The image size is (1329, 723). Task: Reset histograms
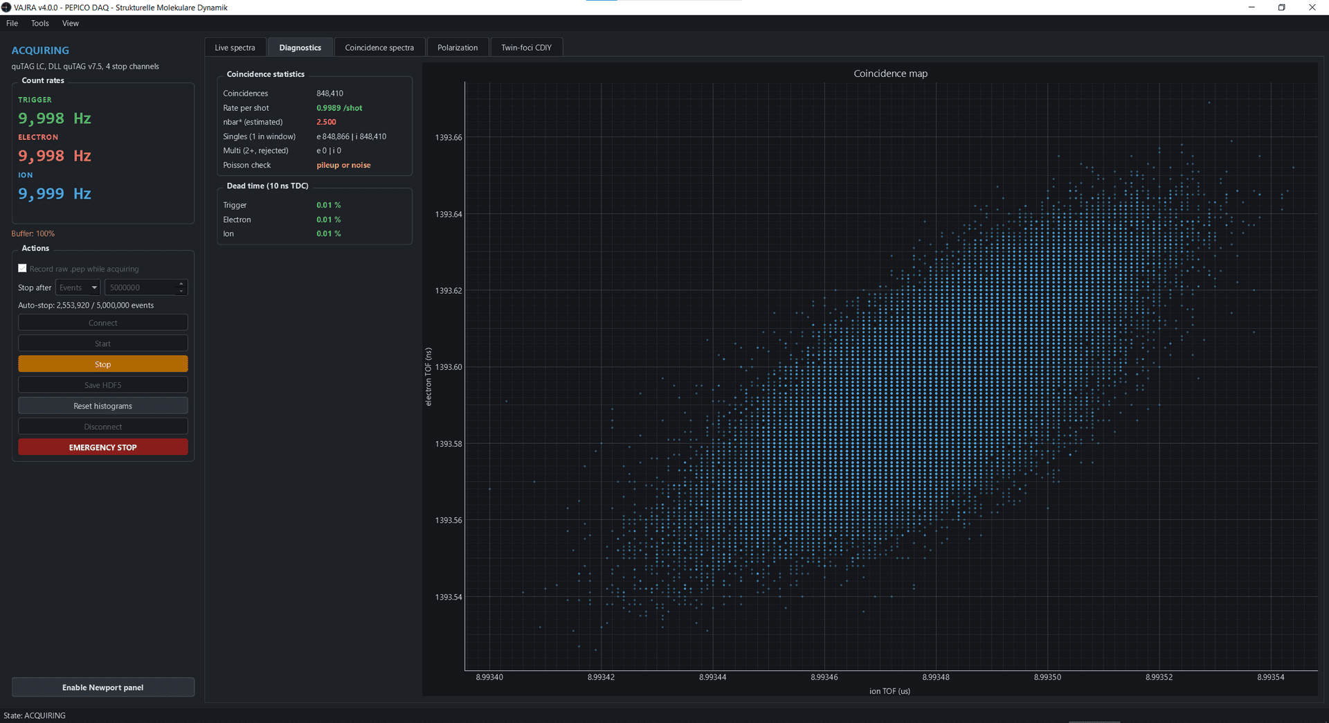point(102,406)
